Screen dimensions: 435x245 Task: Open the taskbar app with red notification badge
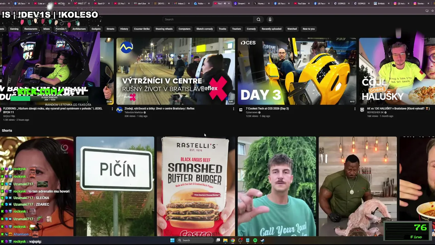(x=240, y=240)
